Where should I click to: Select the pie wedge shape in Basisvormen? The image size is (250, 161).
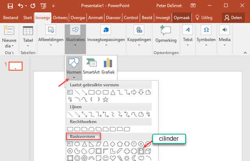(x=77, y=151)
